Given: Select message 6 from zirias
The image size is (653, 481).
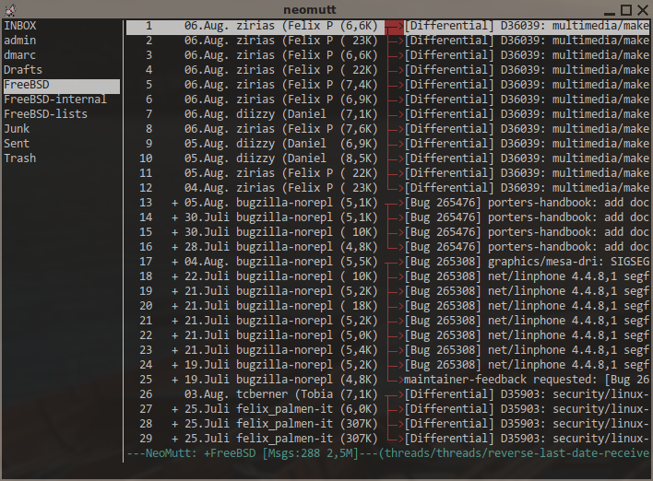Looking at the screenshot, I should click(x=387, y=100).
